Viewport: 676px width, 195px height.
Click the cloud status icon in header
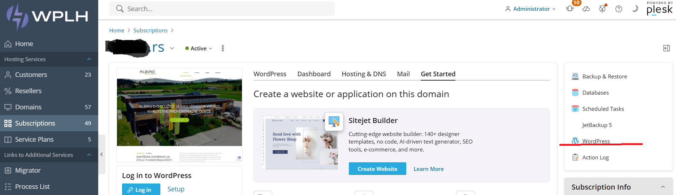(x=586, y=9)
